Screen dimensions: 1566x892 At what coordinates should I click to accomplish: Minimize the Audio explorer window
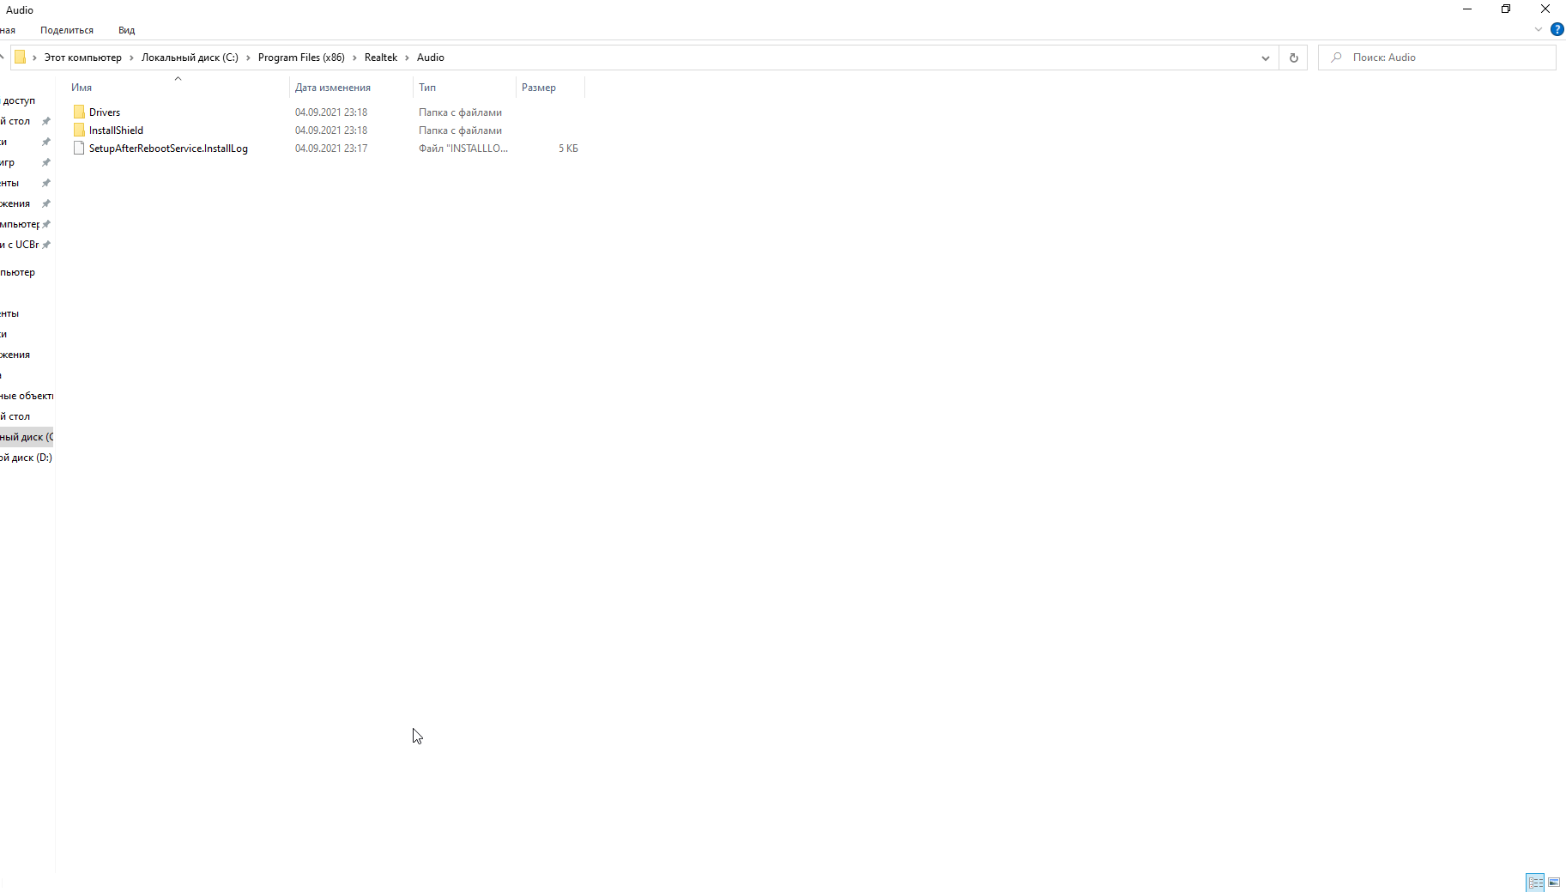click(1467, 9)
